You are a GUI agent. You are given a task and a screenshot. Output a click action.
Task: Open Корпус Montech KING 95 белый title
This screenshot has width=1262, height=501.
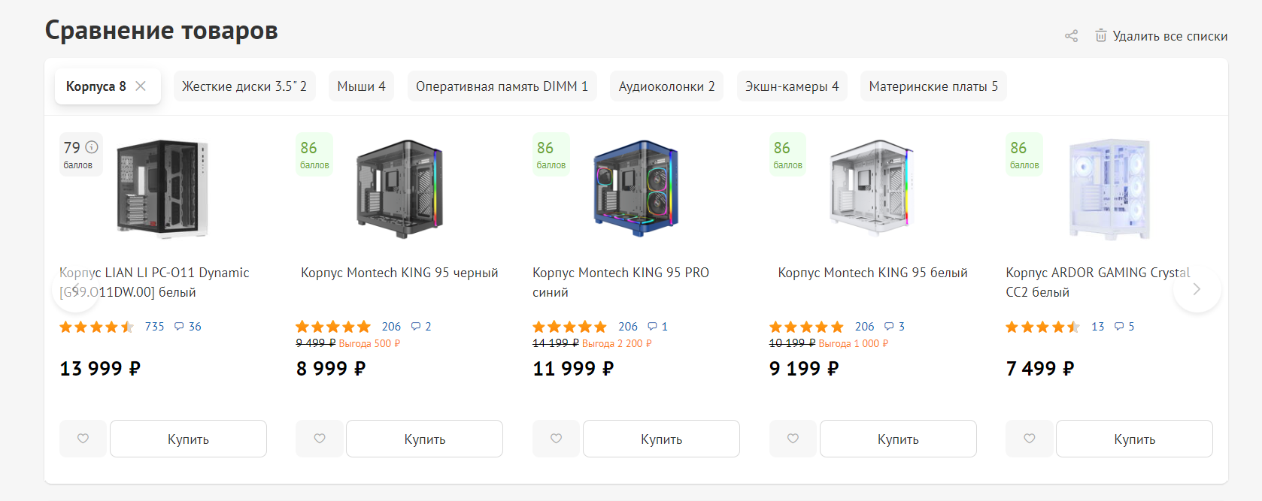872,273
